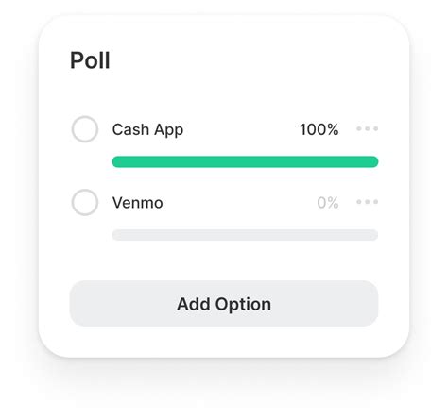
Task: Click the middle dot of Cash App's ellipsis
Action: [x=368, y=128]
